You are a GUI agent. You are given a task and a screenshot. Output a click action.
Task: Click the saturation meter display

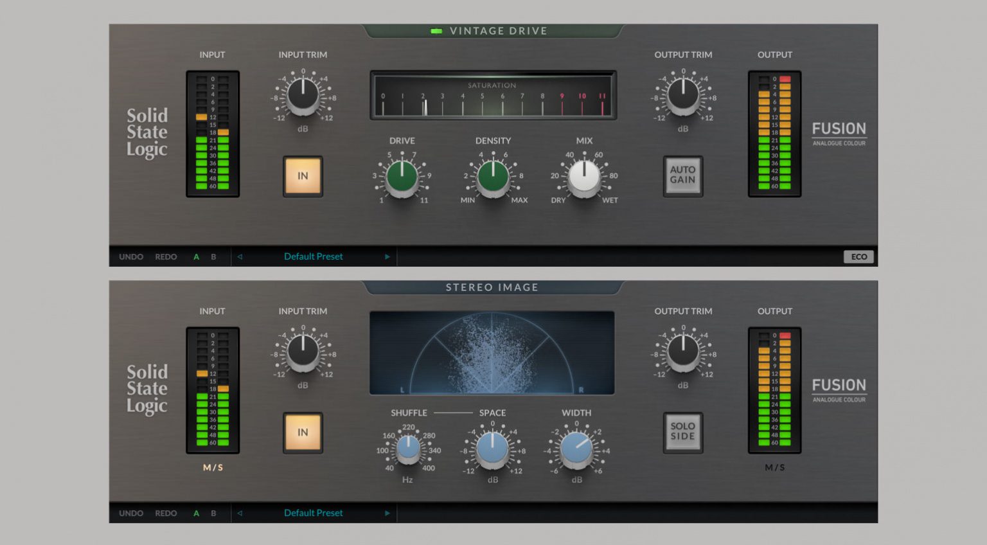click(492, 96)
